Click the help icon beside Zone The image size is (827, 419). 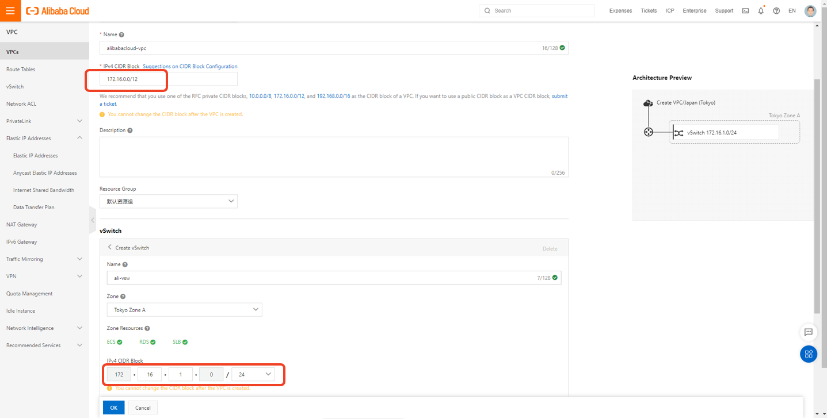pos(123,296)
